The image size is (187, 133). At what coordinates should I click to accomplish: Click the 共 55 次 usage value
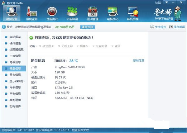coord(60,78)
